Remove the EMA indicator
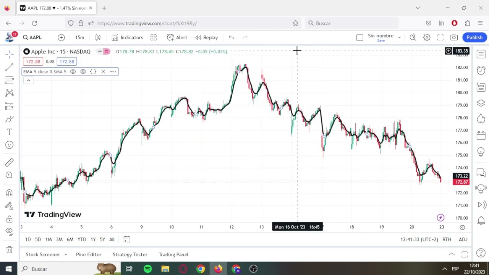Image resolution: width=489 pixels, height=275 pixels. point(103,71)
